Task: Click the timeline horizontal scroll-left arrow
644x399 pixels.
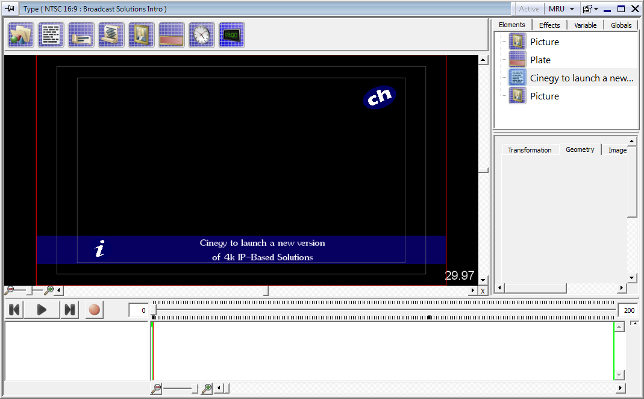Action: pyautogui.click(x=219, y=388)
